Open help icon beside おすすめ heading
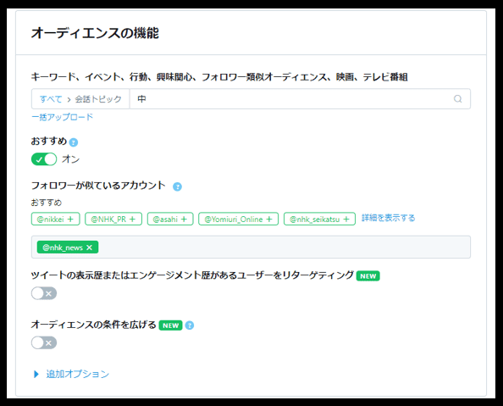Viewport: 503px width, 406px height. click(x=74, y=142)
